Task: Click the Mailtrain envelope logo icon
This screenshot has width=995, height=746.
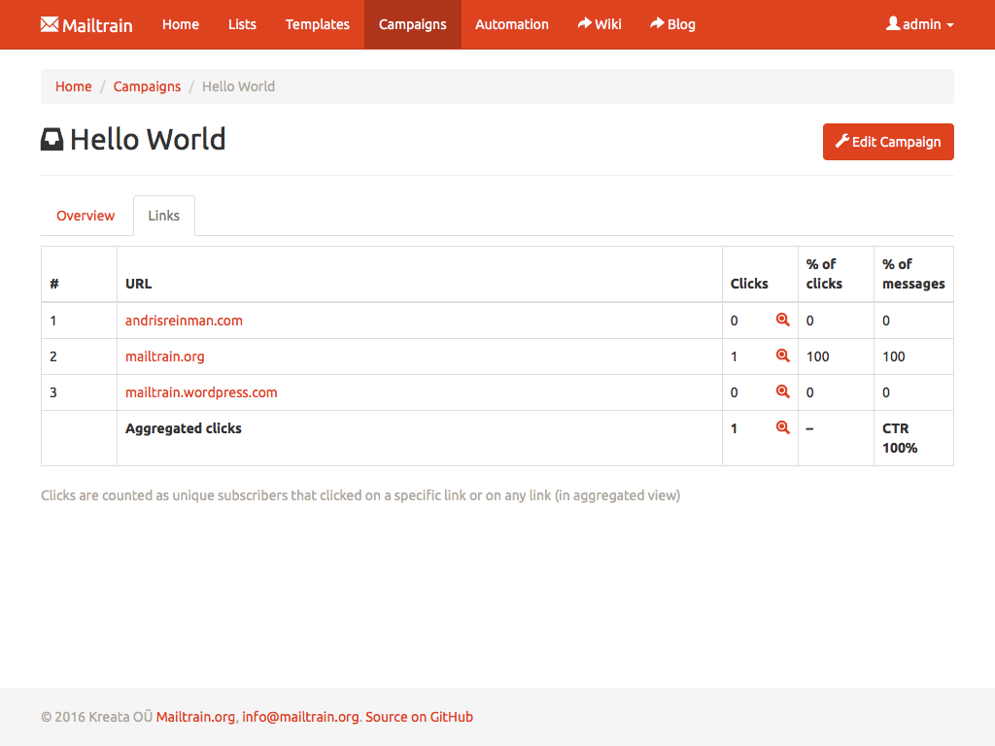Action: (50, 24)
